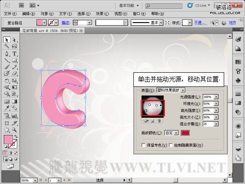This screenshot has height=184, width=245.
Task: Click the 对齐 align link
Action: [233, 23]
